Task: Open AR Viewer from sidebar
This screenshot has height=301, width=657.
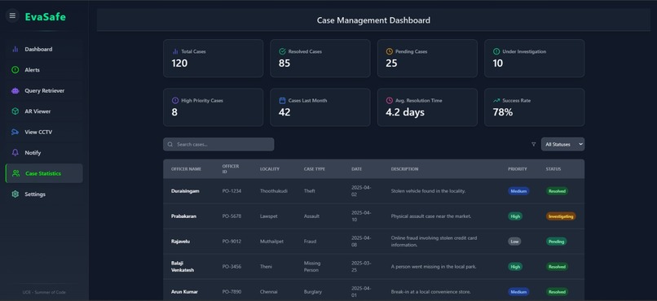Action: [44, 111]
